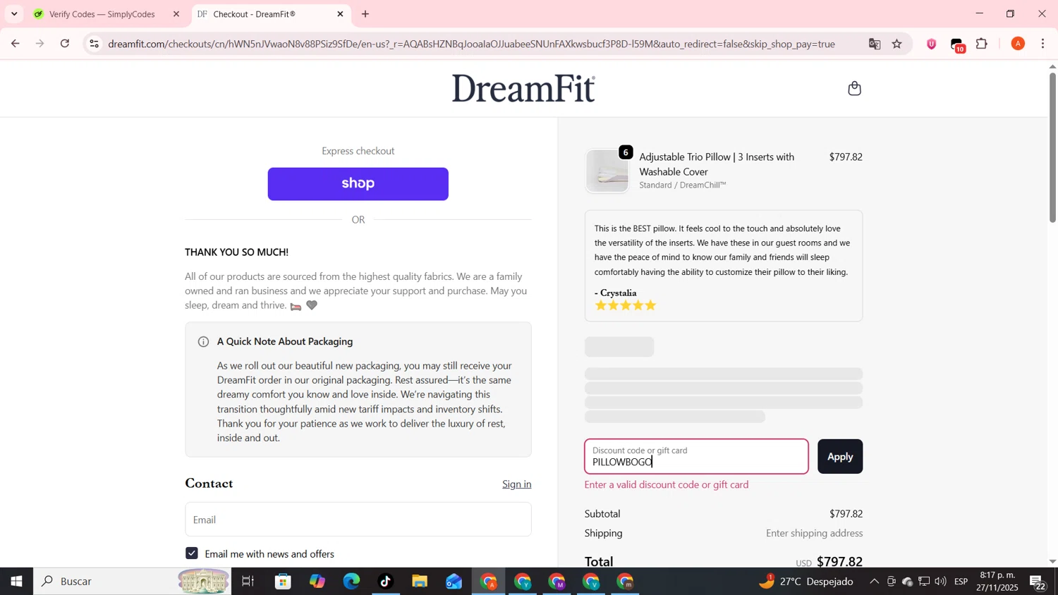This screenshot has height=595, width=1058.
Task: Click the address bar URL
Action: tap(471, 44)
